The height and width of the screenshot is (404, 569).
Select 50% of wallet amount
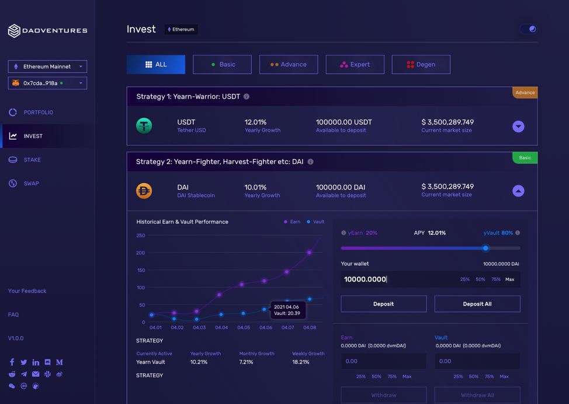click(x=480, y=279)
